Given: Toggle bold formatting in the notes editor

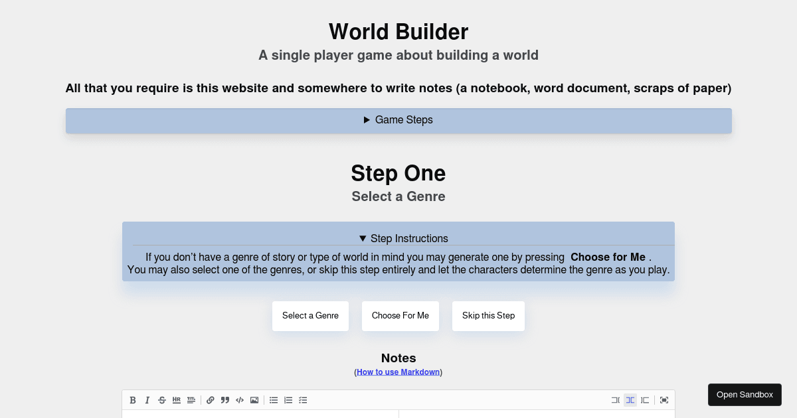Looking at the screenshot, I should tap(133, 400).
